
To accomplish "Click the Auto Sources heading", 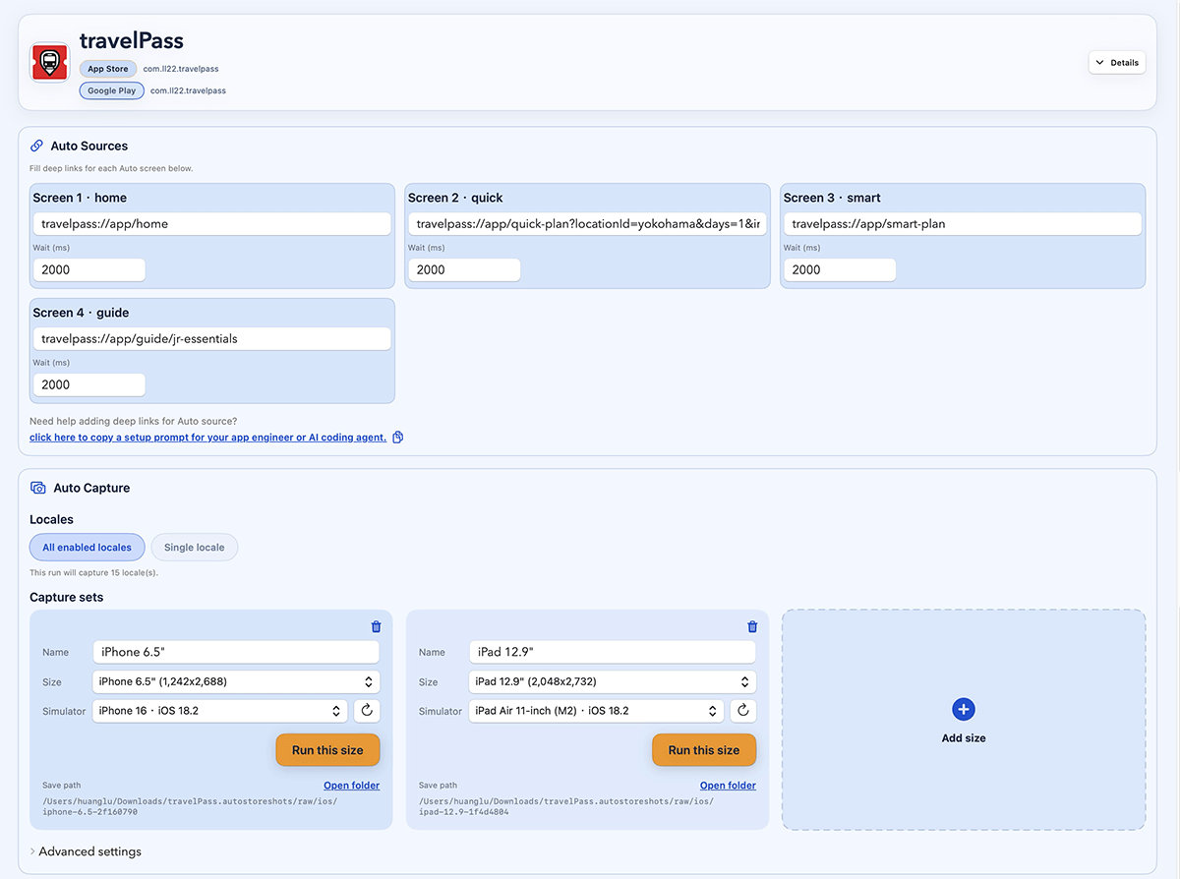I will (x=89, y=146).
